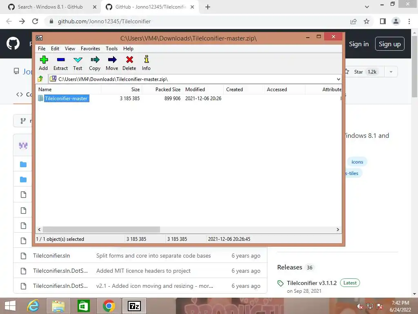
Task: Click '1 / 1 object(s) selected' status text
Action: click(60, 239)
